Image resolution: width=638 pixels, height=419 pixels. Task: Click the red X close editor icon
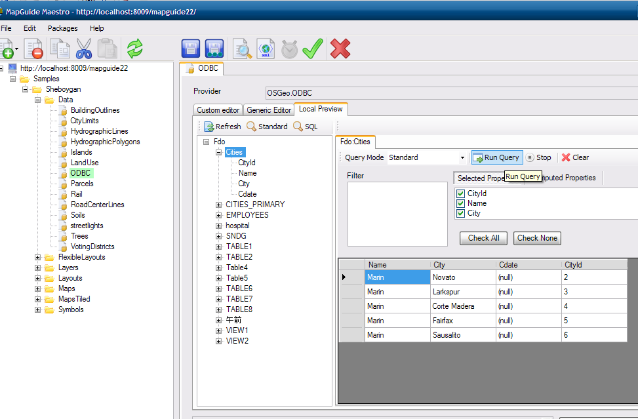pos(340,49)
